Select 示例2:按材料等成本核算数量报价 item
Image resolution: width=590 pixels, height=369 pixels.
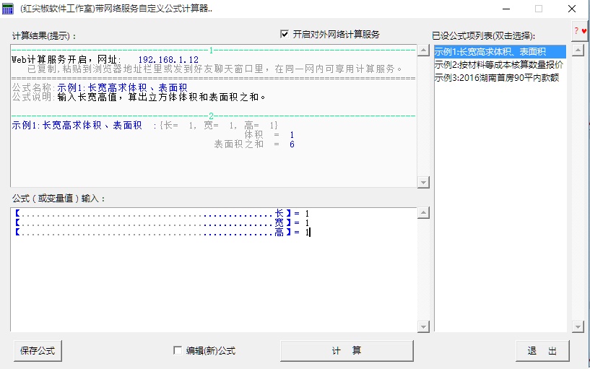coord(498,64)
